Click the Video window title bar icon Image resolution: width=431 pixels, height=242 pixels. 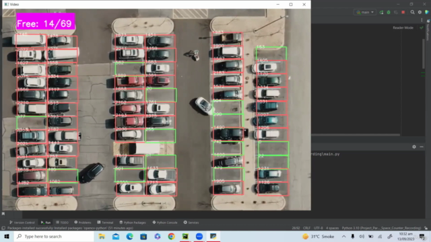pyautogui.click(x=6, y=5)
